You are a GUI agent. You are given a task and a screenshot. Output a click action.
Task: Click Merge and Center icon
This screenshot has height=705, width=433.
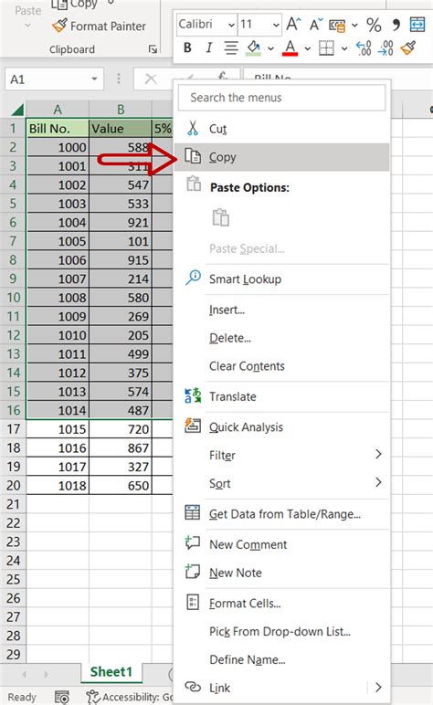(x=417, y=25)
